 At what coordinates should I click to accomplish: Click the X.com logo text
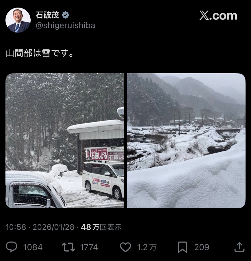tap(218, 16)
